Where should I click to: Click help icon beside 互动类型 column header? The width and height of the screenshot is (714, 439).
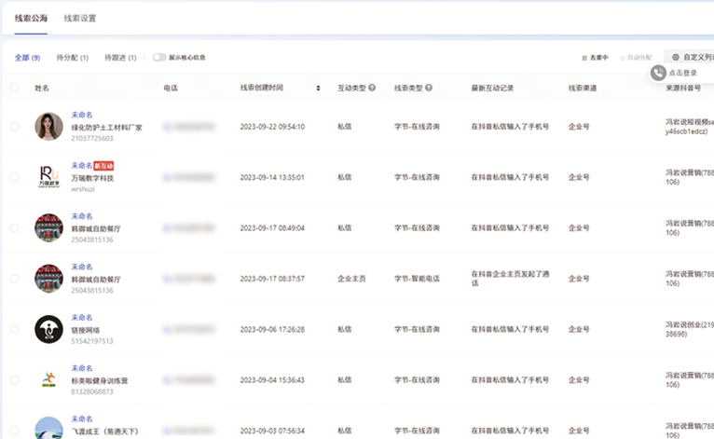coord(373,88)
